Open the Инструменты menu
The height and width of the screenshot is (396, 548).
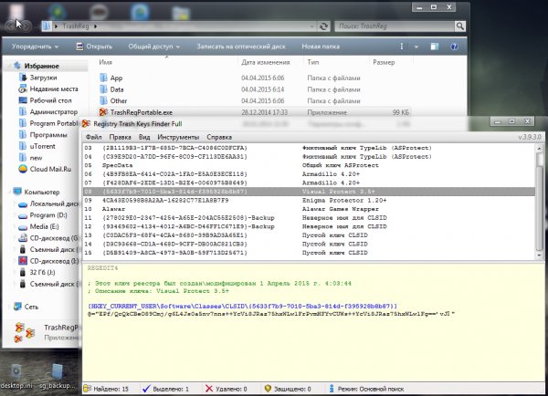coord(178,137)
